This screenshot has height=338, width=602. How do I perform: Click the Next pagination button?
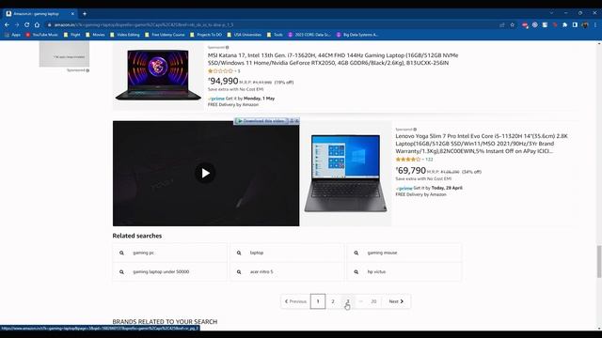tap(396, 301)
